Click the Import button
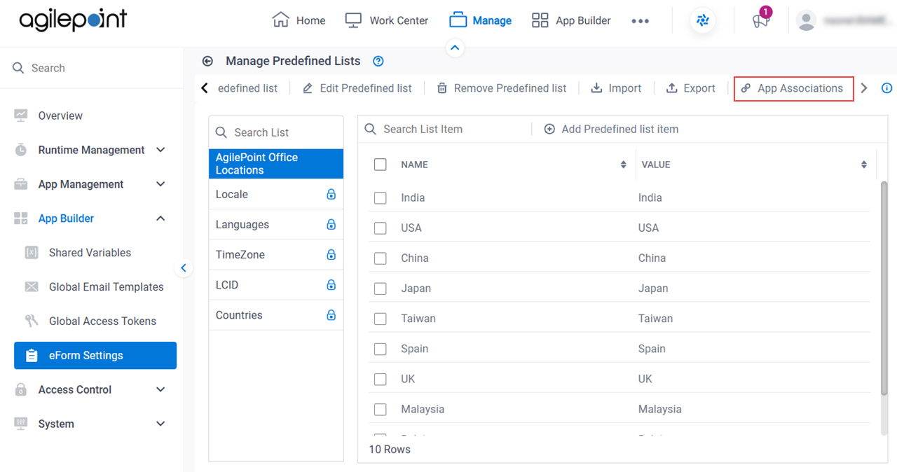897x472 pixels. [617, 88]
